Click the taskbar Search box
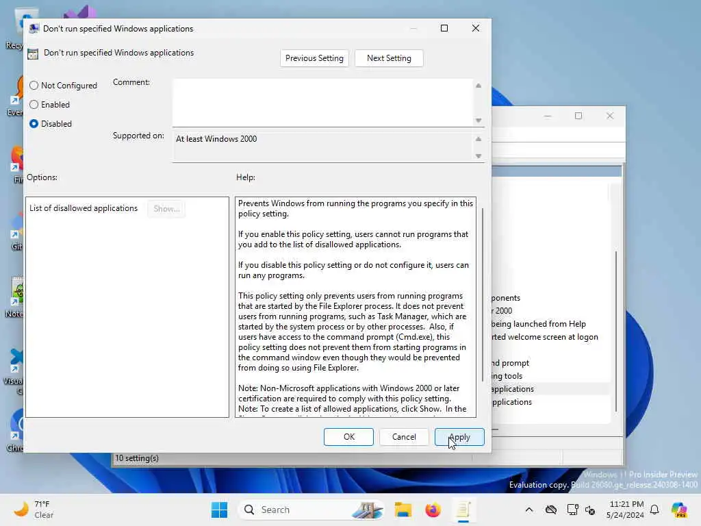 pos(311,510)
